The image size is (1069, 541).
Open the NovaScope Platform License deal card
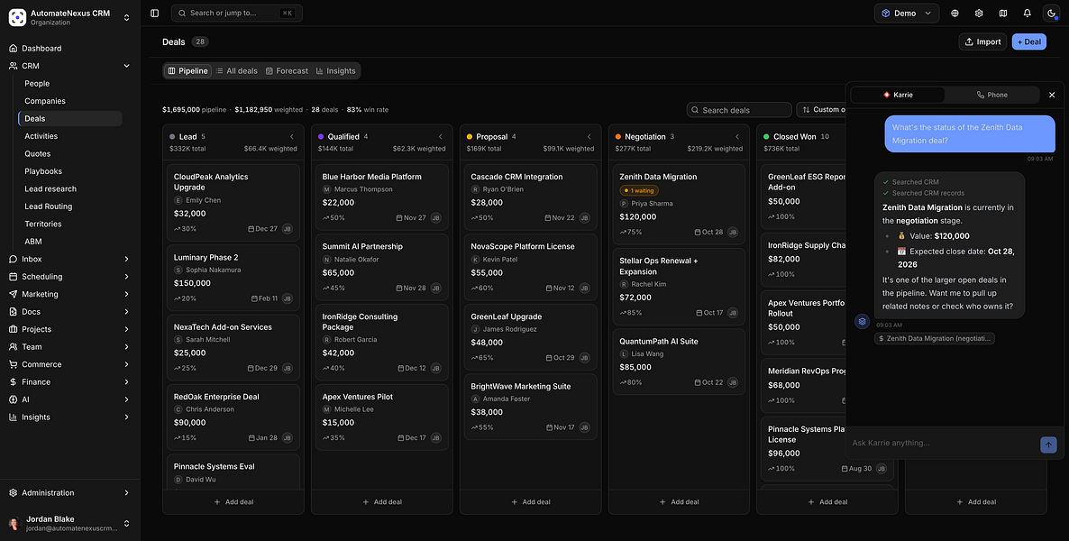click(x=530, y=267)
